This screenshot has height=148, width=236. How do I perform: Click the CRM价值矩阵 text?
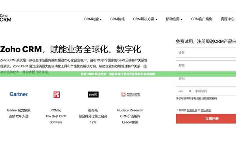click(x=130, y=116)
